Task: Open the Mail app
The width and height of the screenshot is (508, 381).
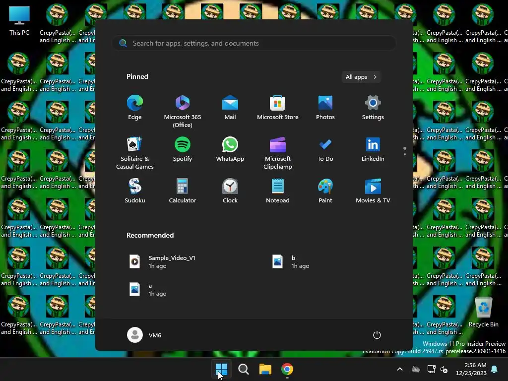Action: (230, 108)
